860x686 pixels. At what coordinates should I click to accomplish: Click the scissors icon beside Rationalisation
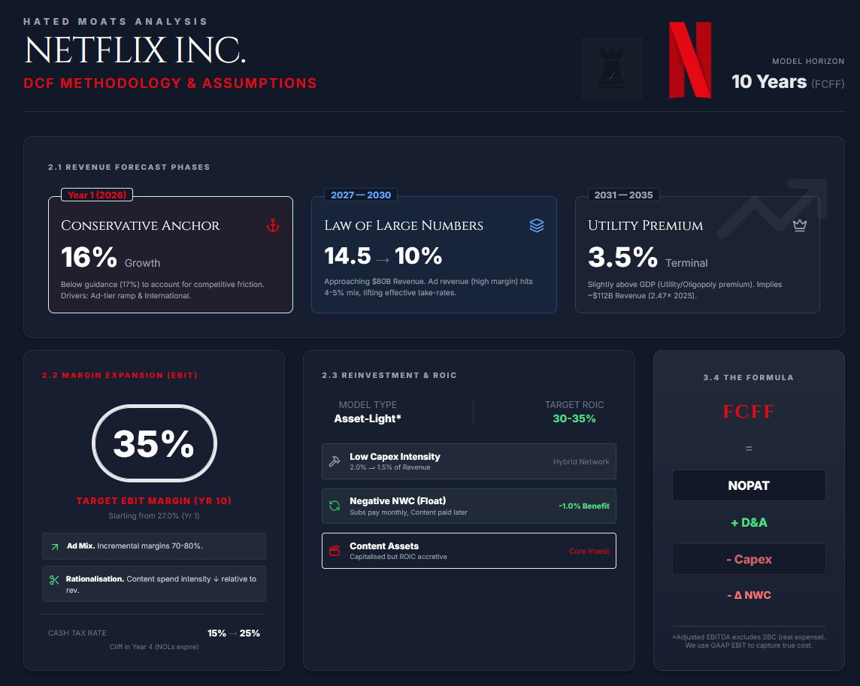tap(54, 580)
